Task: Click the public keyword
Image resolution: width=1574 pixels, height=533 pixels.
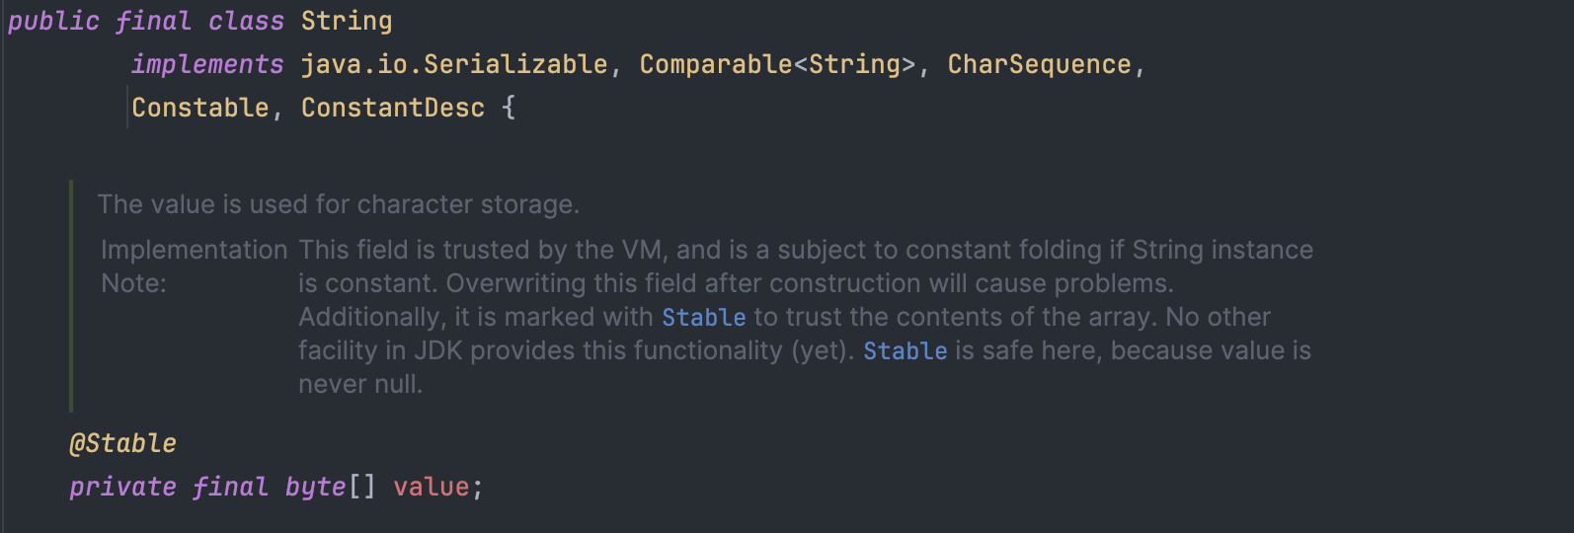Action: pos(53,22)
